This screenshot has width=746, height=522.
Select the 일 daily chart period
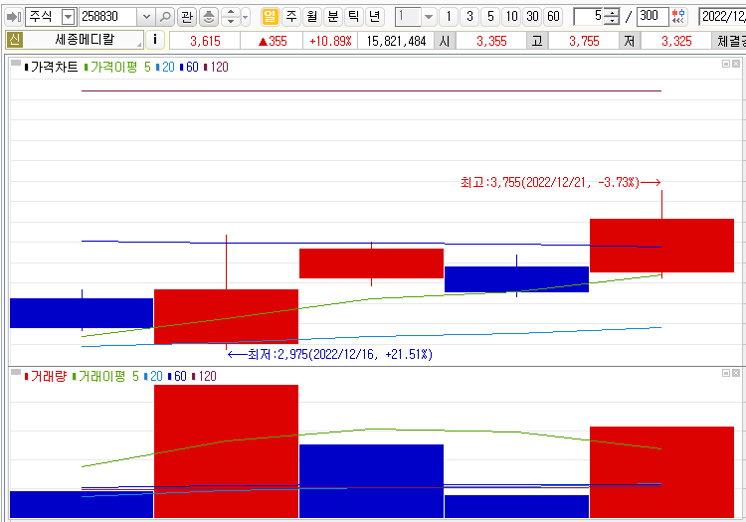(x=270, y=17)
